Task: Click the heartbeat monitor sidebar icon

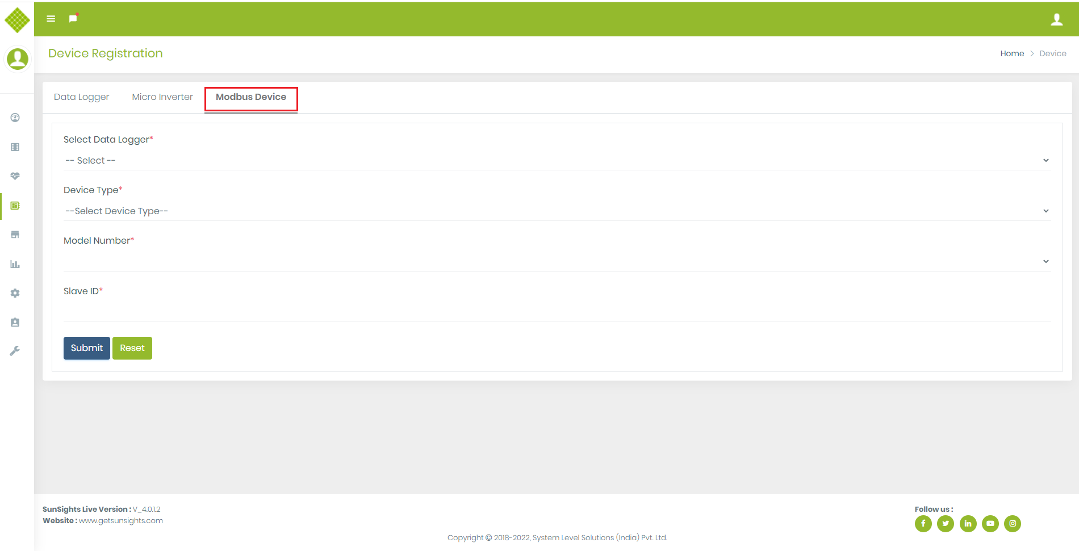Action: 15,176
